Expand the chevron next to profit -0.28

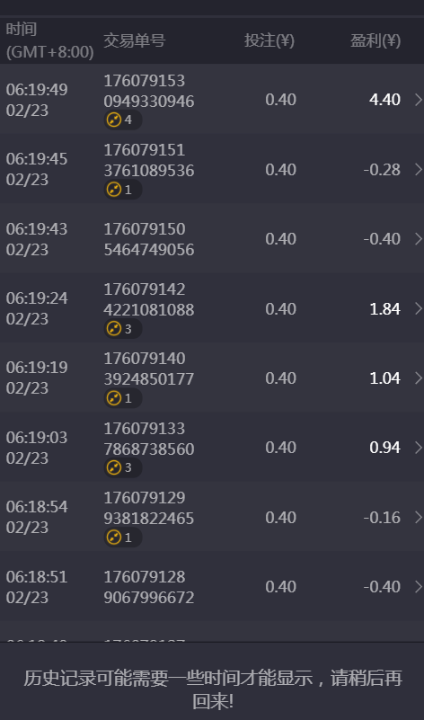[x=418, y=170]
